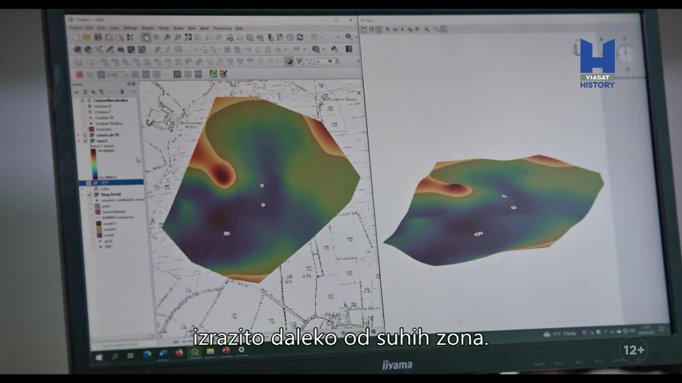
Task: Expand the Bing Aerial layer arrow
Action: click(x=83, y=195)
